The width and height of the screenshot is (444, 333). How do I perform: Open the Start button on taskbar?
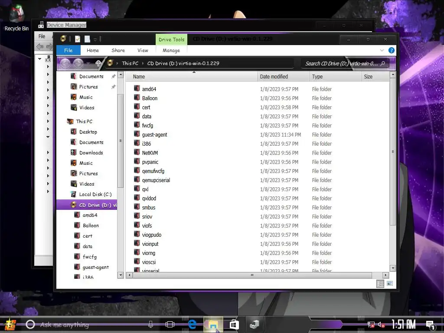tap(10, 324)
